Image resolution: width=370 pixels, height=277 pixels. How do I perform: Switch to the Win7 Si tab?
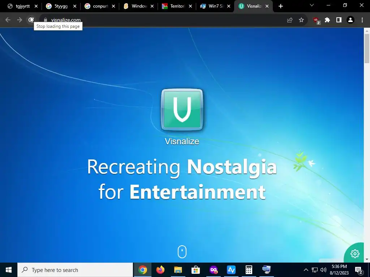[212, 6]
